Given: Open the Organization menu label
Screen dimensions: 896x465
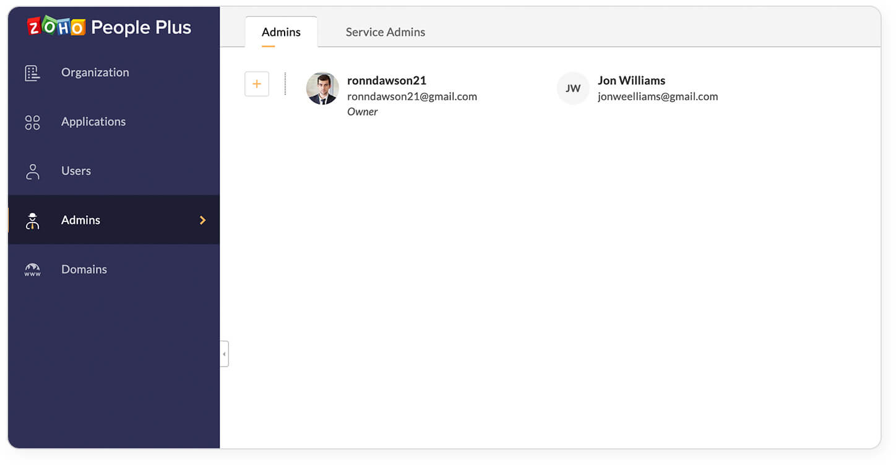Looking at the screenshot, I should [95, 72].
